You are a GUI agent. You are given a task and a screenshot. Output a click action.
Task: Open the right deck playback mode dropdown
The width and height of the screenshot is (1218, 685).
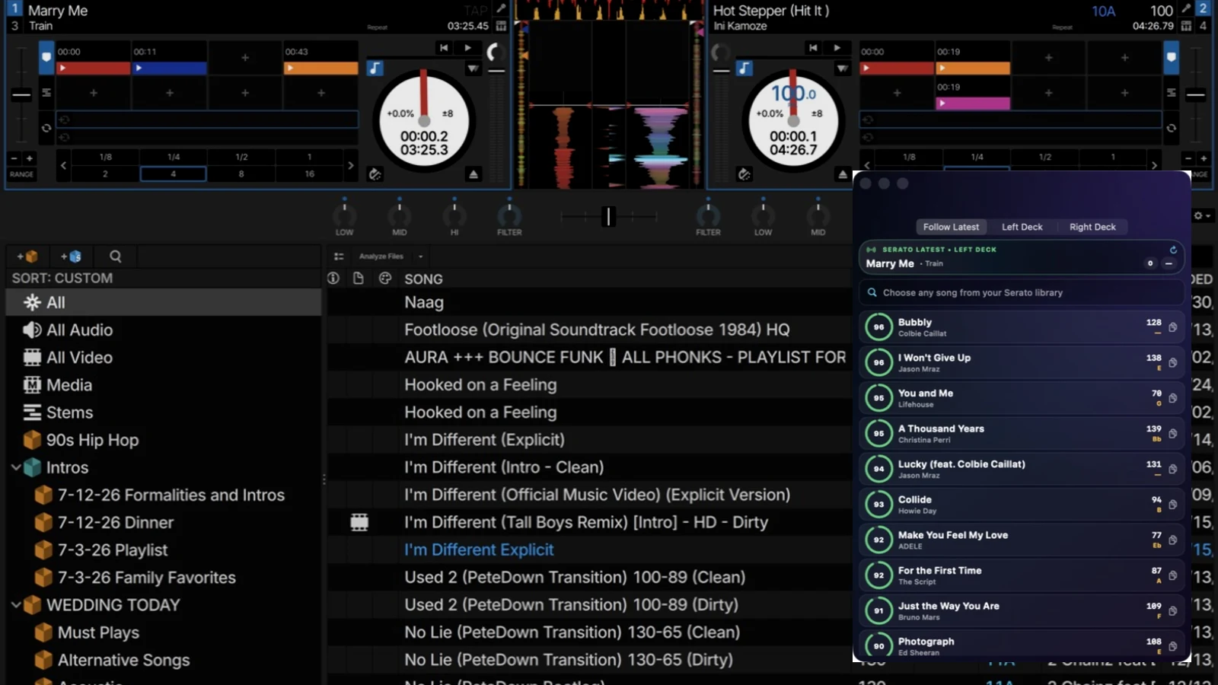[842, 68]
